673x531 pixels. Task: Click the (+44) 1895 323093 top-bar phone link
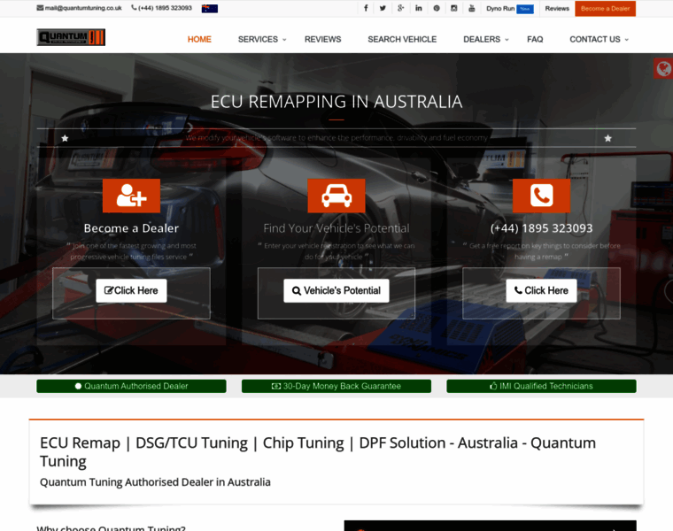point(162,8)
